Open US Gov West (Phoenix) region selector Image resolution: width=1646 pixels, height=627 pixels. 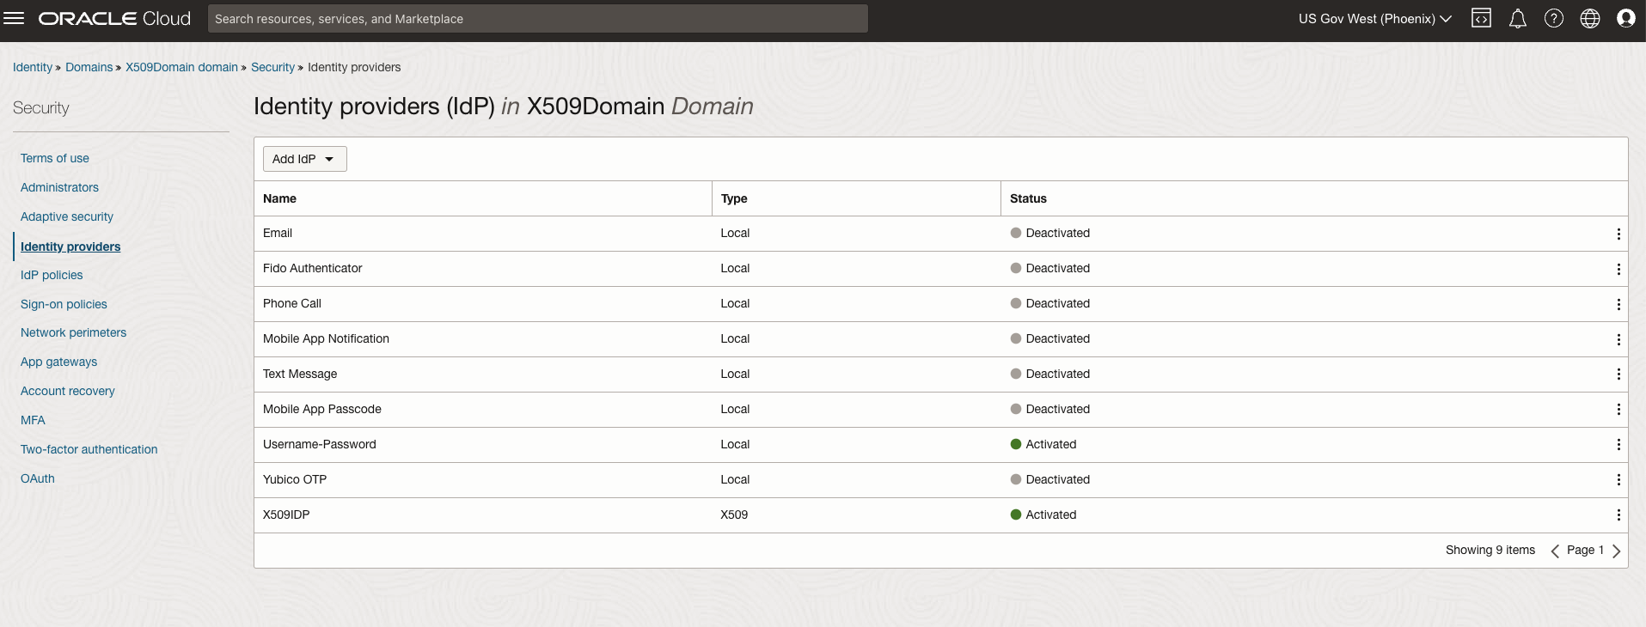(x=1374, y=19)
